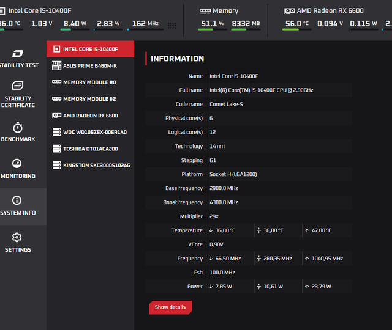392x330 pixels.
Task: Click GPU power reading 0.115 W
Action: [x=363, y=23]
